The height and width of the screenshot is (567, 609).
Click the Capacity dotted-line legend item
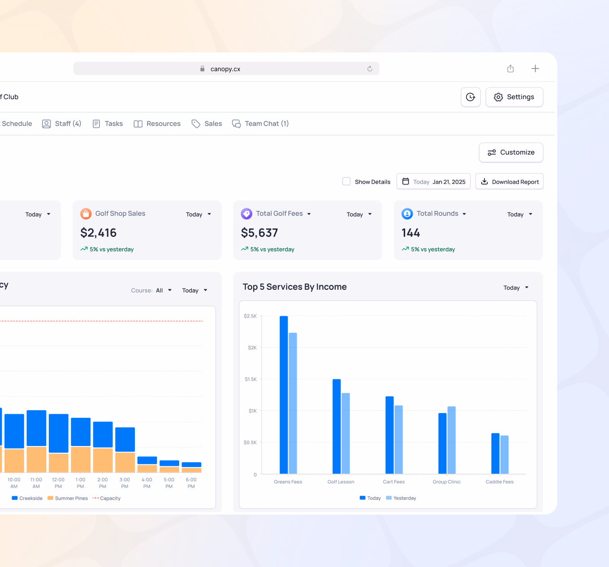tap(107, 498)
